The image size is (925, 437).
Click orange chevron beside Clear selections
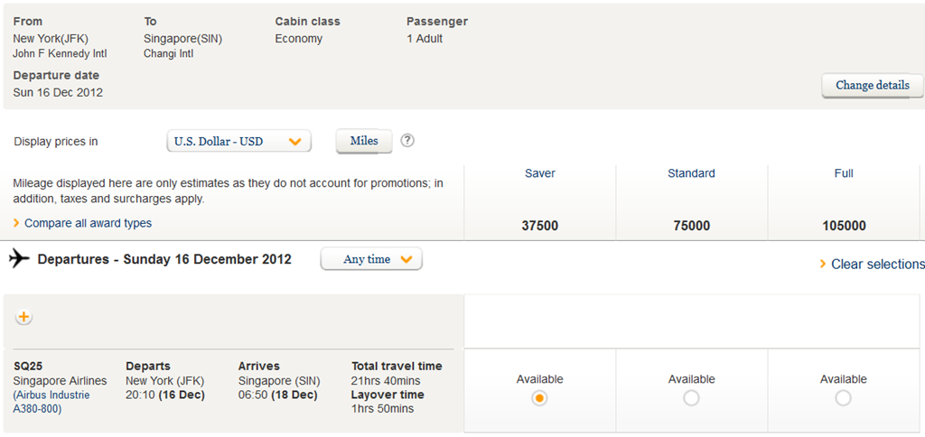[x=822, y=265]
